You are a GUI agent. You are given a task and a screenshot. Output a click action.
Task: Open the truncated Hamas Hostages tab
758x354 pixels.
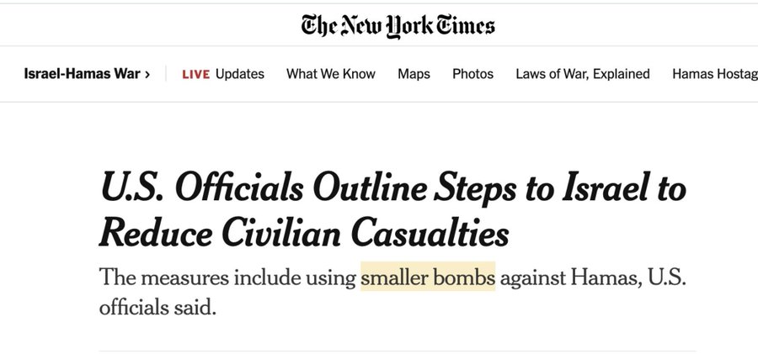coord(714,74)
